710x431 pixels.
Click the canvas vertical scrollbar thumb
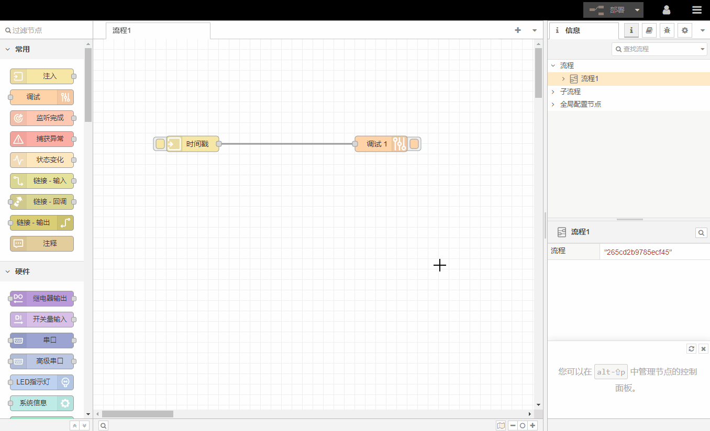(538, 73)
